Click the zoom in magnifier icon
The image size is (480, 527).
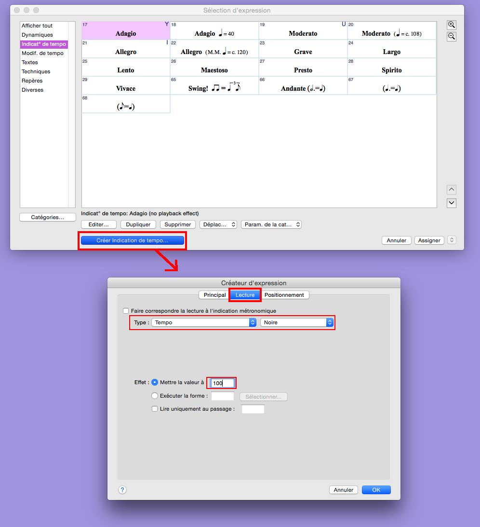click(x=451, y=25)
